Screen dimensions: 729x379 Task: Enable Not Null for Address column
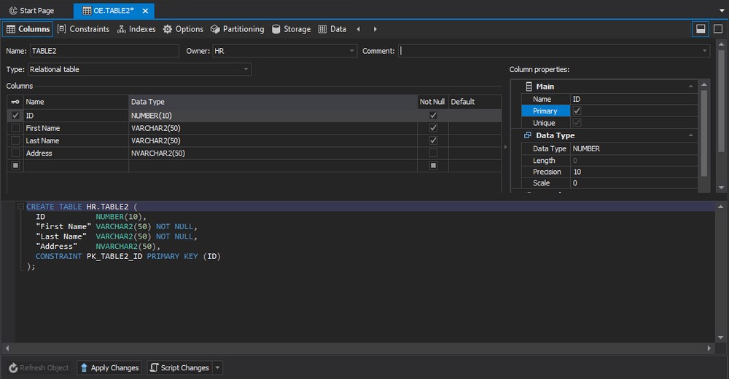[x=433, y=153]
